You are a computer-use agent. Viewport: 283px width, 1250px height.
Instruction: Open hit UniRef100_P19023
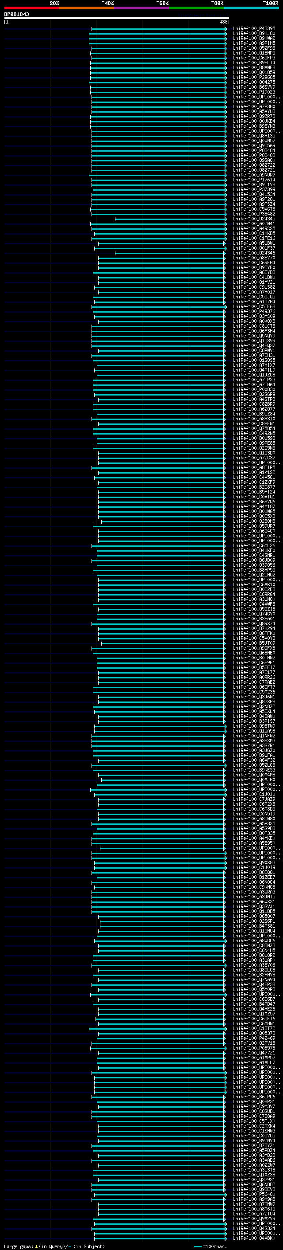point(254,92)
